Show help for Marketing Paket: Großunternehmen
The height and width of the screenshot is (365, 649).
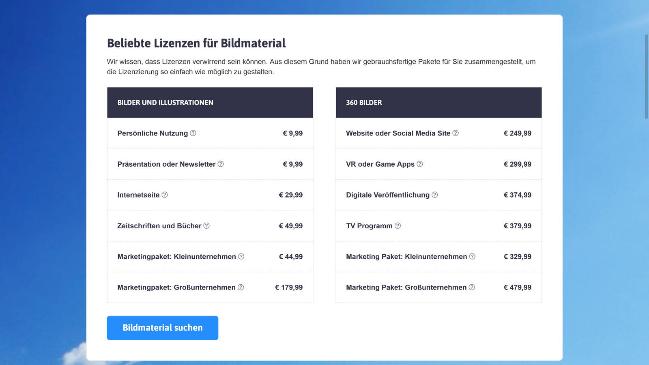[x=472, y=287]
